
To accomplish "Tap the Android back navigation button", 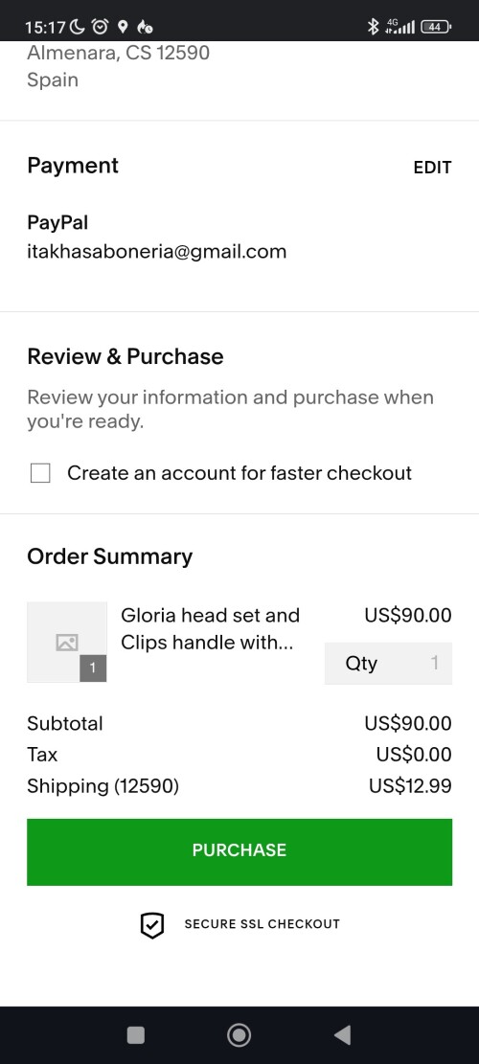I will pos(343,1035).
